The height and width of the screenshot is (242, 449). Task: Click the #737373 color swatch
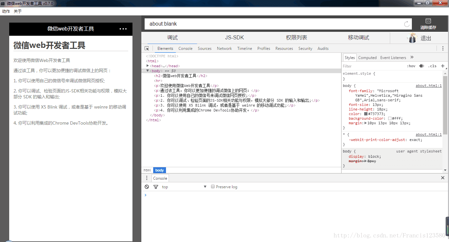tap(366, 114)
